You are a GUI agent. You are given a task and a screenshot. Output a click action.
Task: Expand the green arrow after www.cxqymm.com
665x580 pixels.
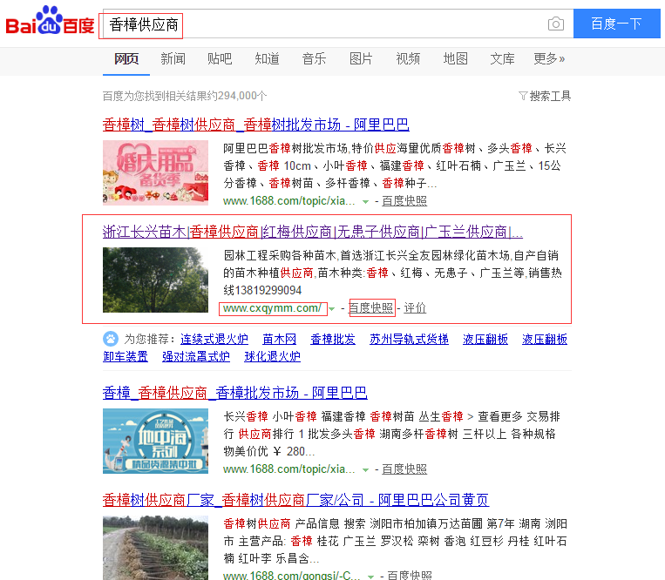click(332, 309)
